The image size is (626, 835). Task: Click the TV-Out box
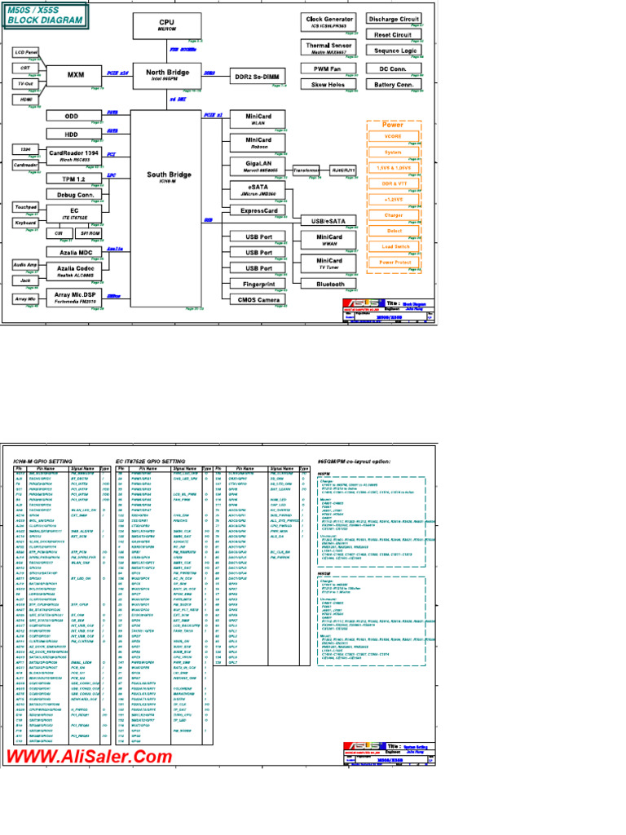click(25, 84)
